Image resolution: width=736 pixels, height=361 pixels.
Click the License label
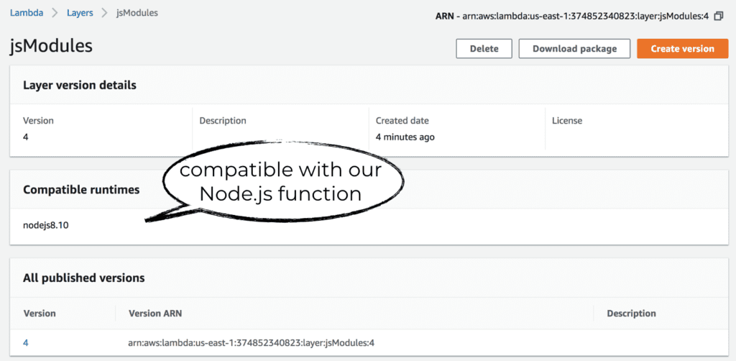567,121
